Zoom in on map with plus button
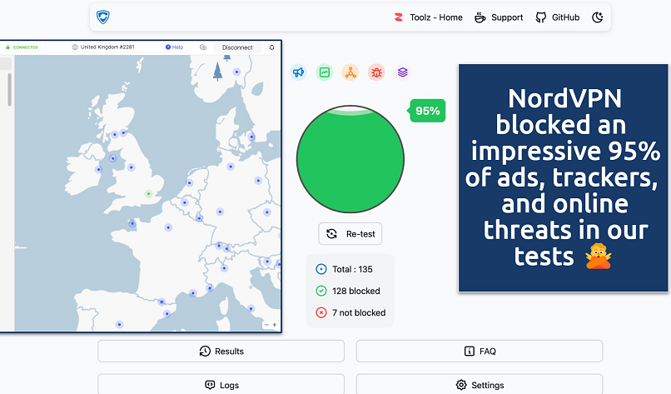This screenshot has width=671, height=394. click(274, 324)
